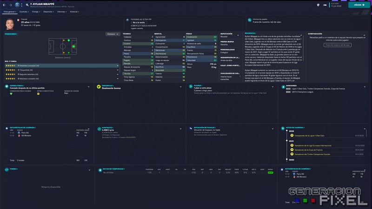Click the Contrato panel icon

(x=99, y=129)
